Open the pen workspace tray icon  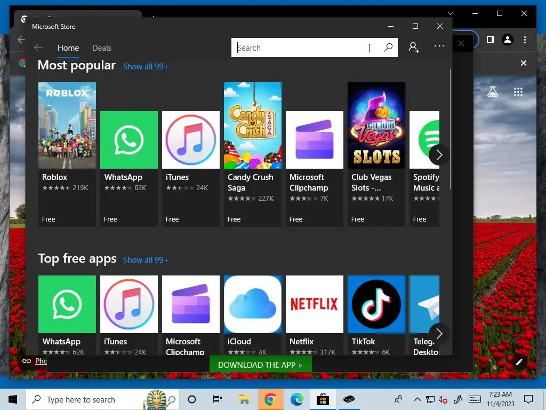point(458,399)
